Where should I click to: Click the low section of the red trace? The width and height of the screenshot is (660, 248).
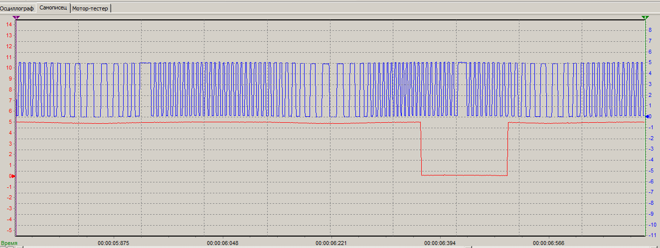pos(464,175)
